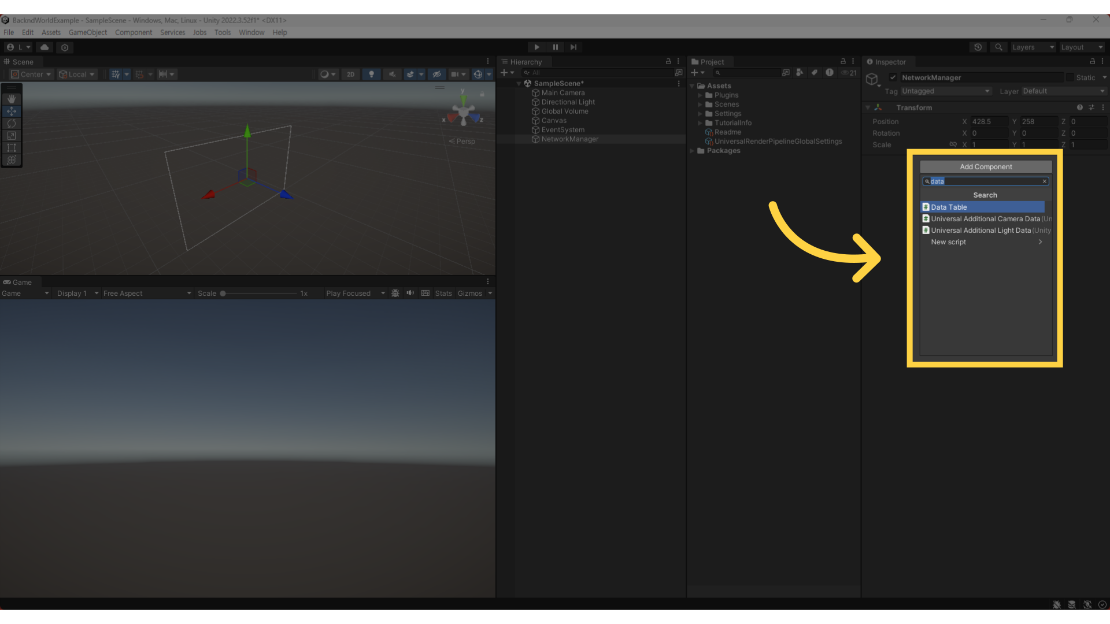
Task: Collapse the Transform component
Action: click(868, 107)
